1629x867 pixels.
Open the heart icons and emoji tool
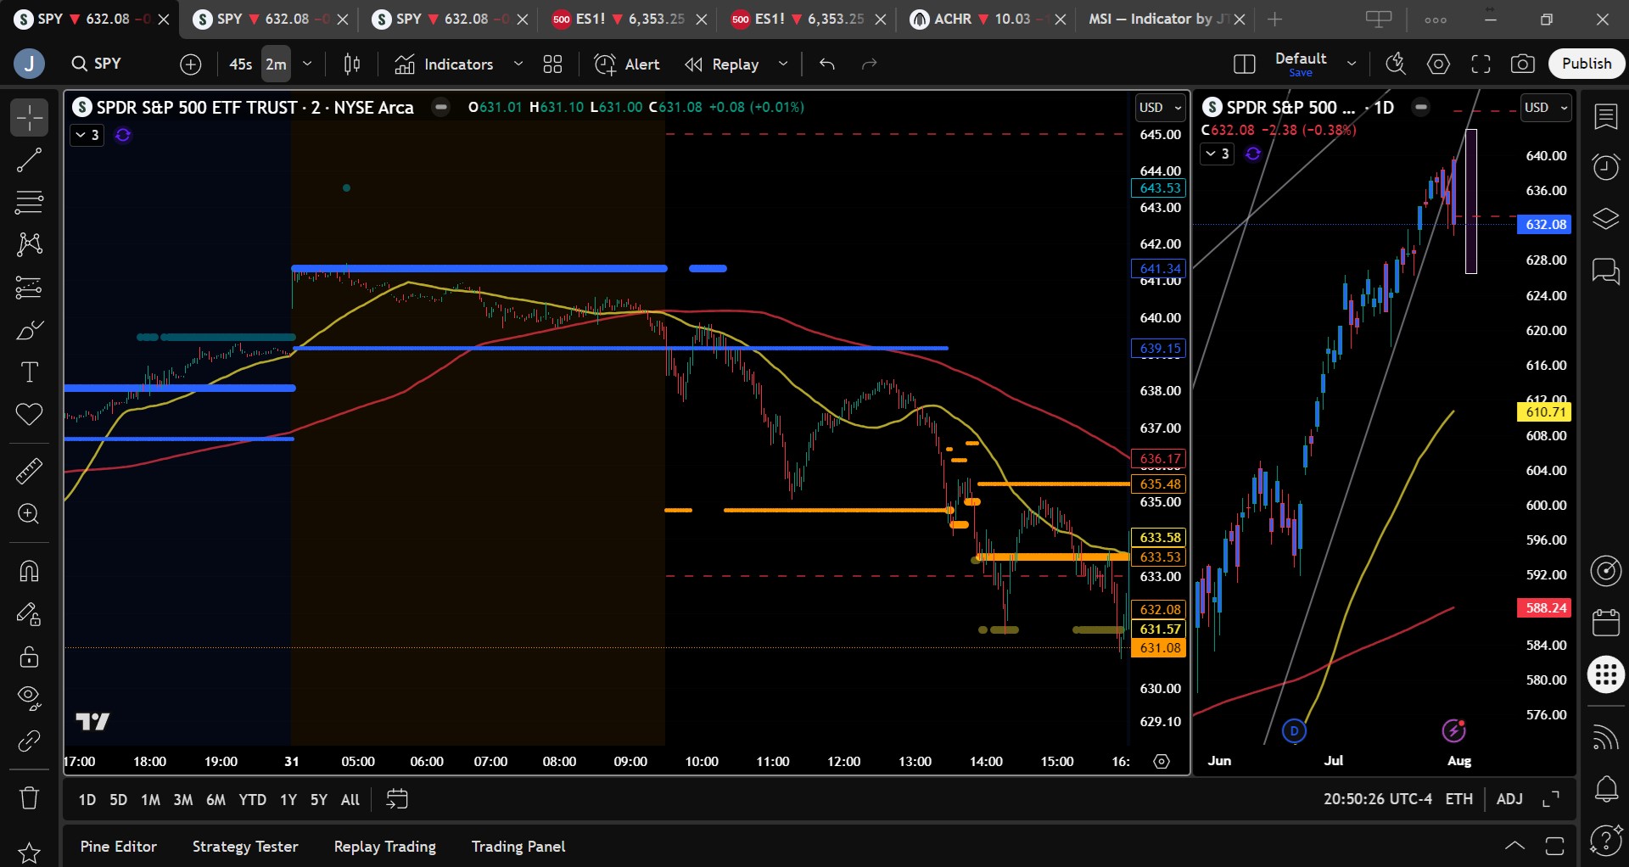[x=29, y=415]
